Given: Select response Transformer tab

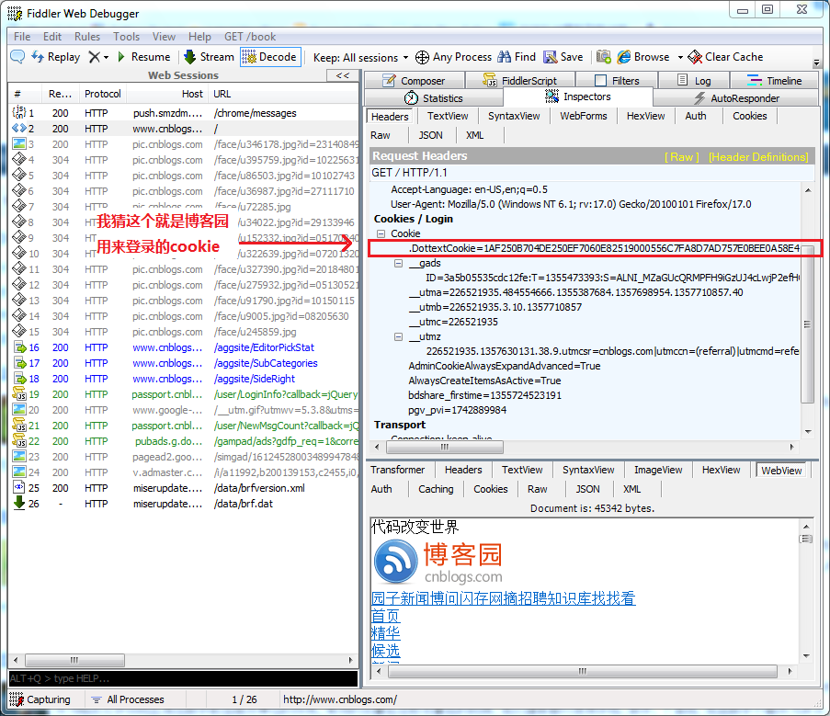Looking at the screenshot, I should pyautogui.click(x=397, y=470).
